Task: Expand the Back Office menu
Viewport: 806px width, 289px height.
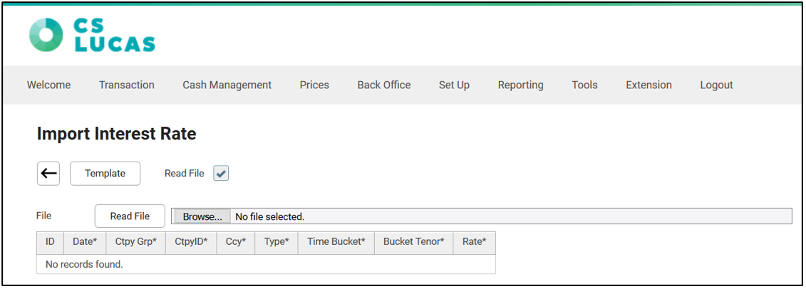Action: 383,85
